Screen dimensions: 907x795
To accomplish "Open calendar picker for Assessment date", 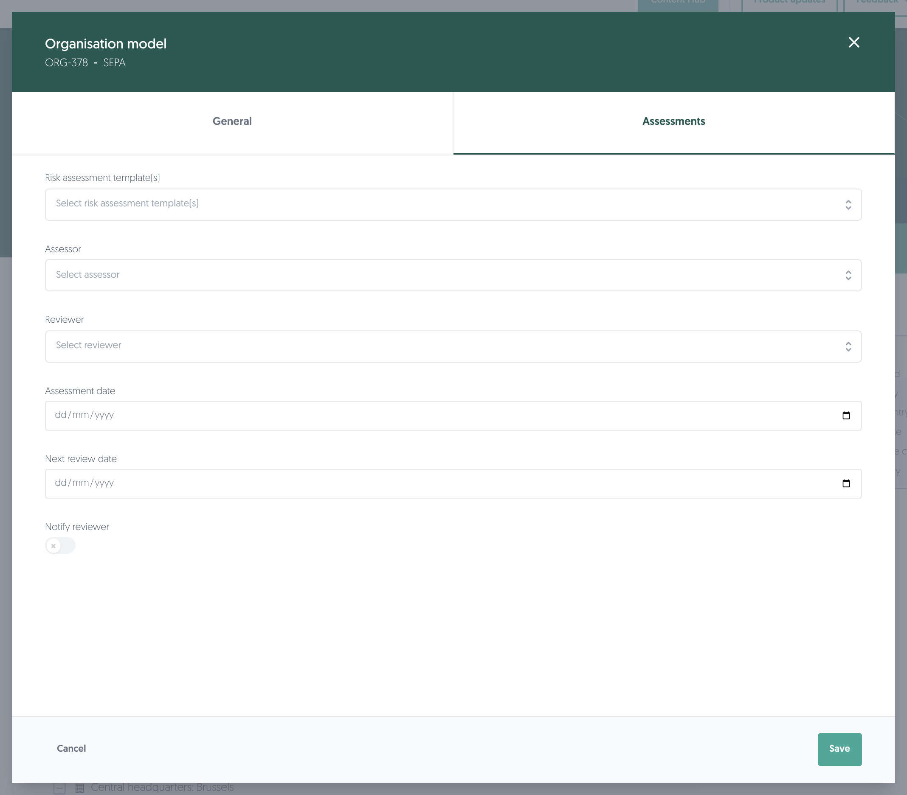I will pyautogui.click(x=846, y=415).
